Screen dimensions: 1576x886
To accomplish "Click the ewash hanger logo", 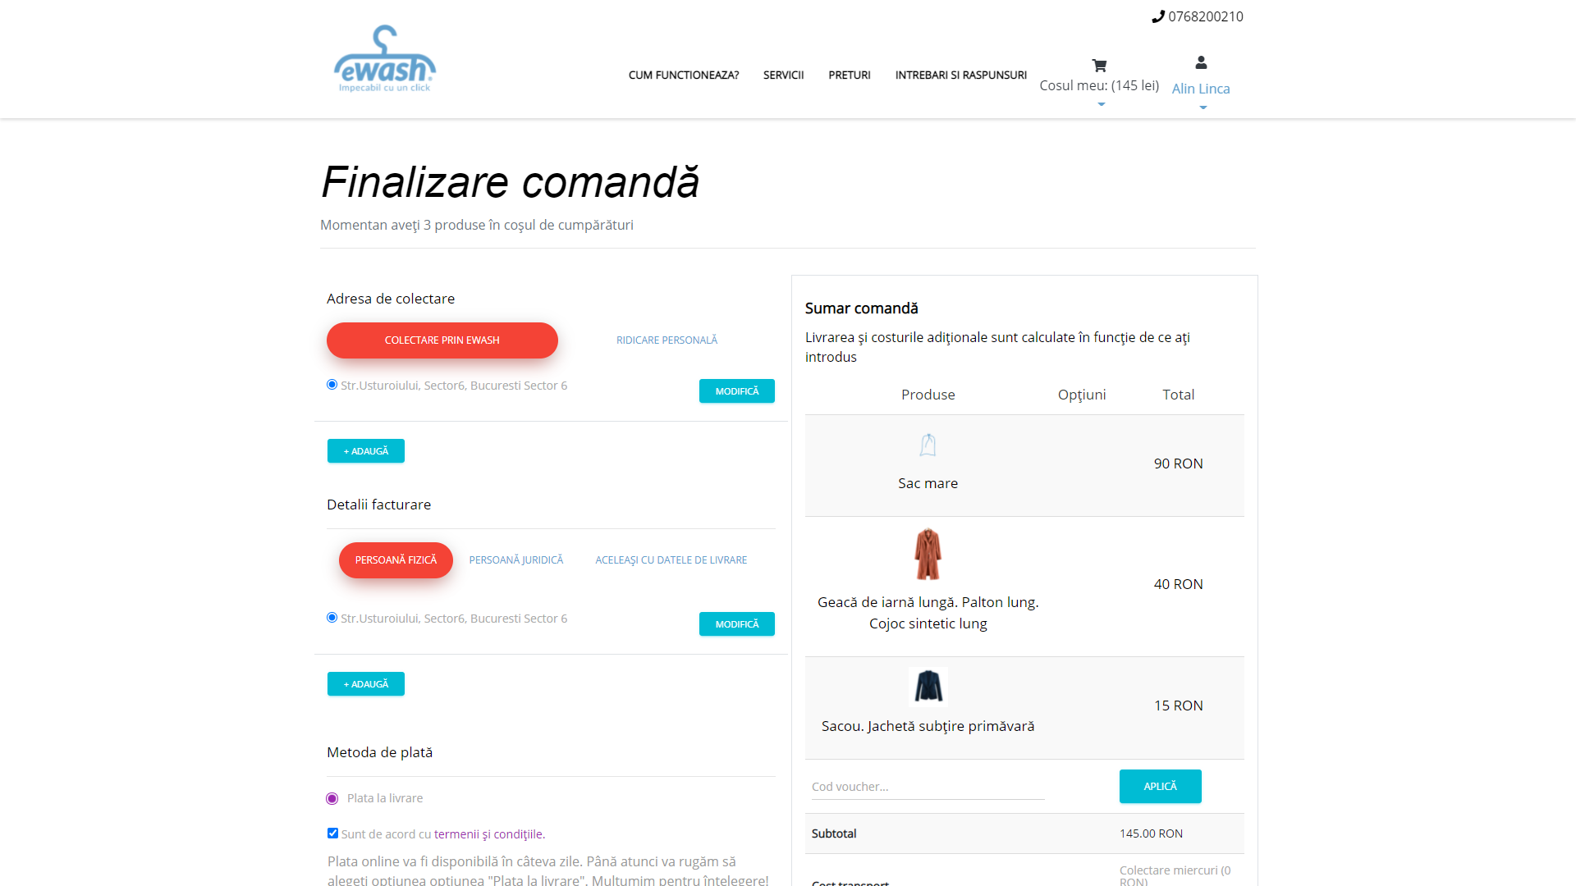I will click(x=384, y=59).
